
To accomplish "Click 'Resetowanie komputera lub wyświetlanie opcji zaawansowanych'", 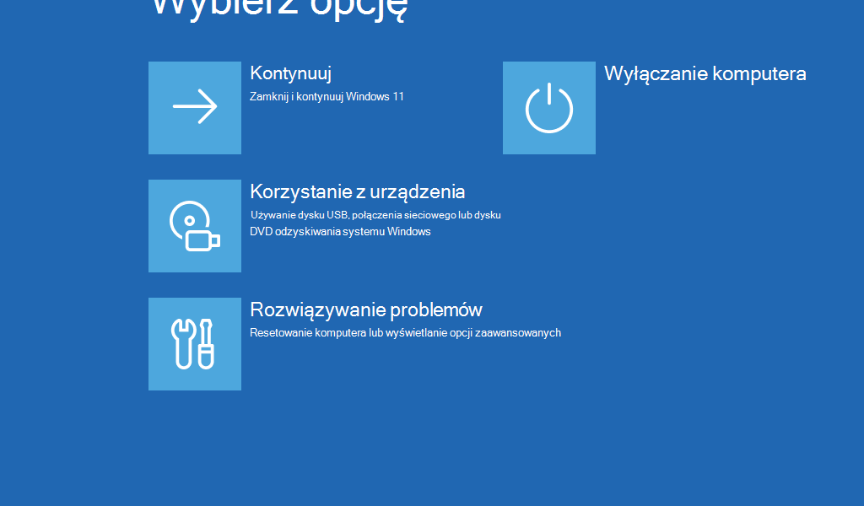I will tap(404, 332).
